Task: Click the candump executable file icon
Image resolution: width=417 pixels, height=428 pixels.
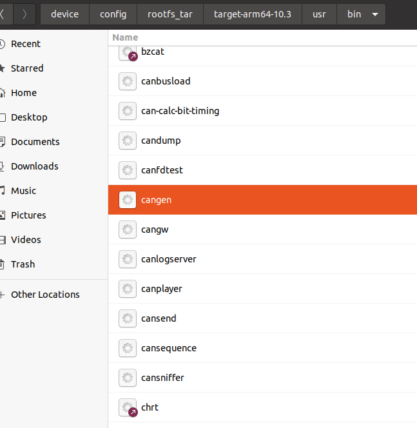Action: pos(128,141)
